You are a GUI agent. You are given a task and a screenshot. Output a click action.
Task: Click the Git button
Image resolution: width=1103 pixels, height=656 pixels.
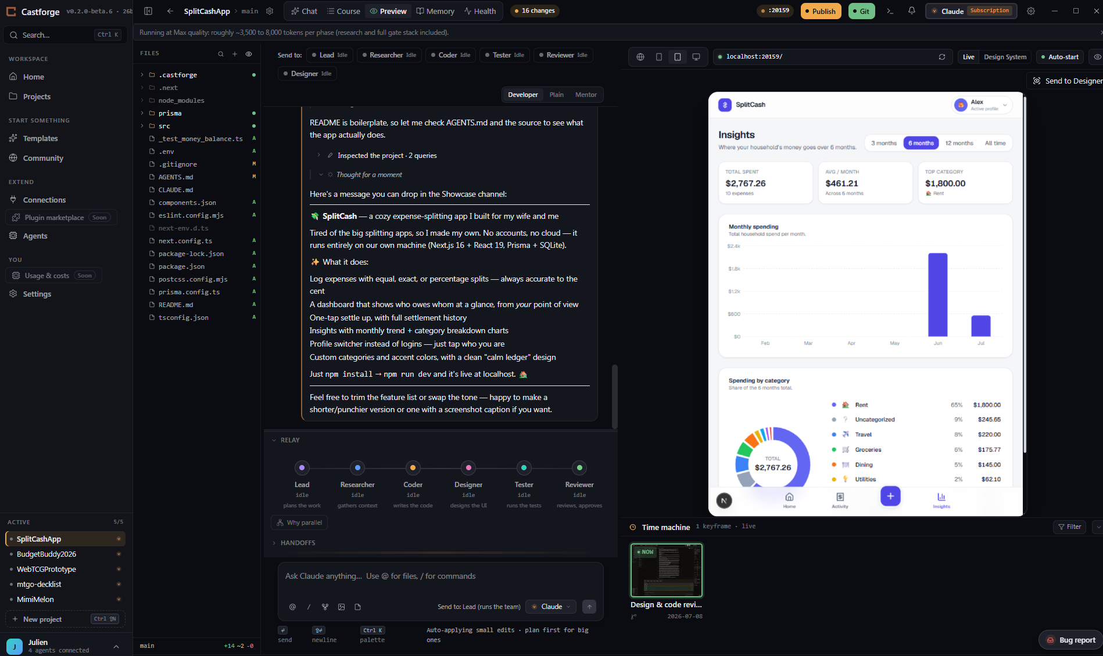[x=861, y=11]
